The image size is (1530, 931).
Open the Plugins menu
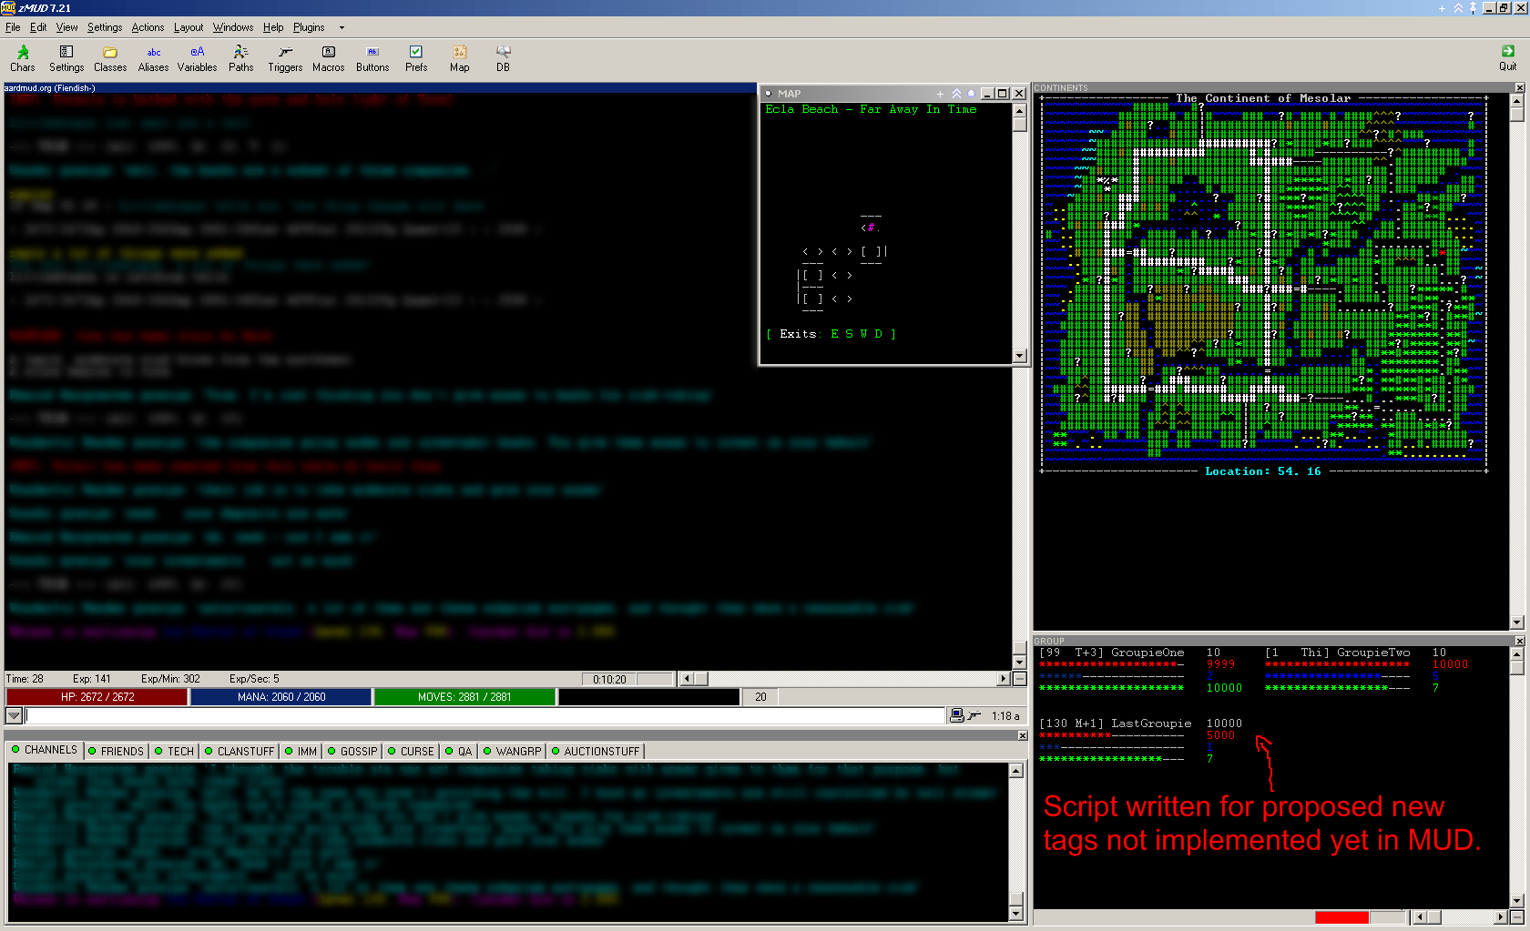309,27
